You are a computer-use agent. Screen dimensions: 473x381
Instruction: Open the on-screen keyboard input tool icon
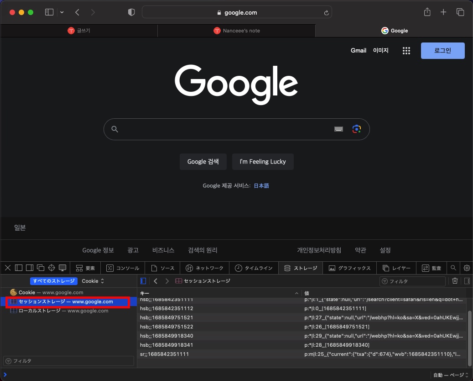[x=338, y=129]
